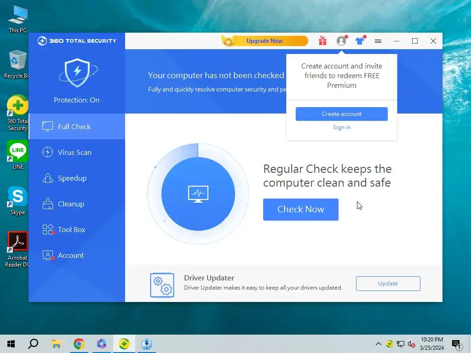Viewport: 471px width, 353px height.
Task: Click the user profile avatar icon
Action: tap(341, 41)
